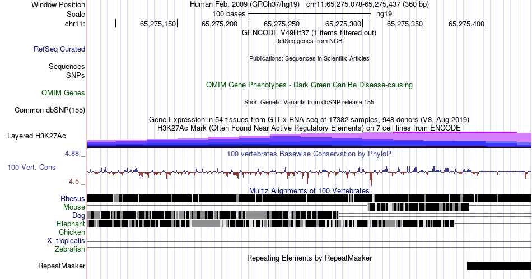Click the OMIM Gene Phenotypes center title
532x279 pixels.
coord(310,85)
